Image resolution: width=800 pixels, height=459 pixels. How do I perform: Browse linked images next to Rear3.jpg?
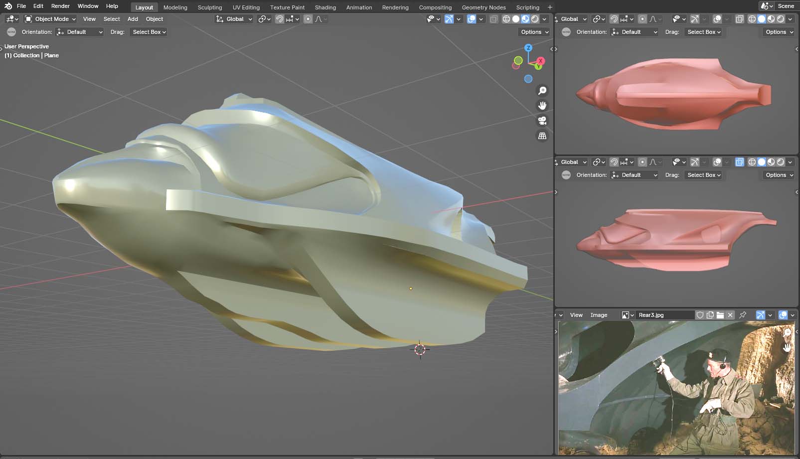point(628,315)
